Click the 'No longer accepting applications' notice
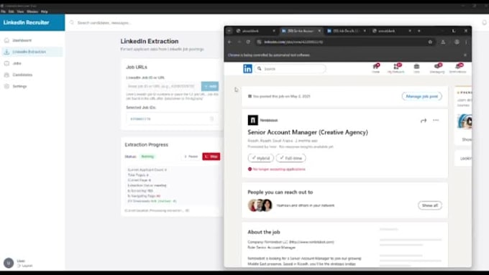The image size is (489, 275). 277,169
